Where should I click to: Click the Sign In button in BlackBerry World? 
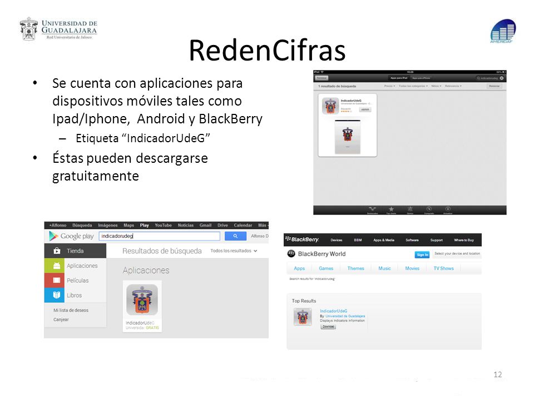click(x=422, y=254)
